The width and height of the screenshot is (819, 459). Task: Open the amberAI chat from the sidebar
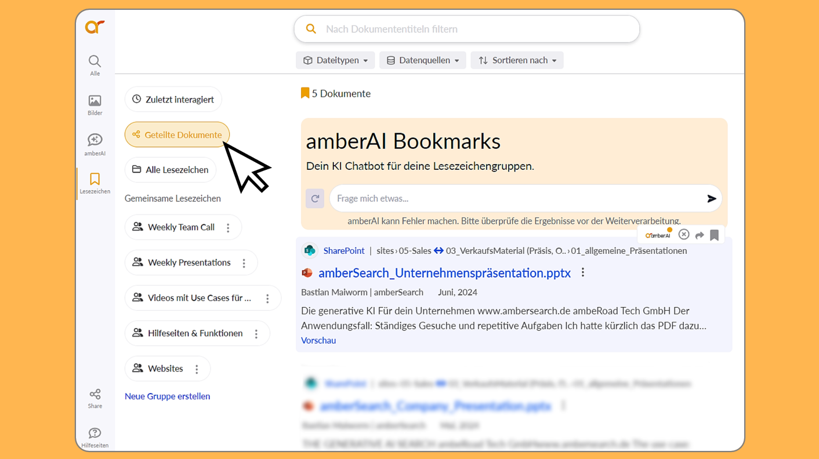[x=95, y=144]
